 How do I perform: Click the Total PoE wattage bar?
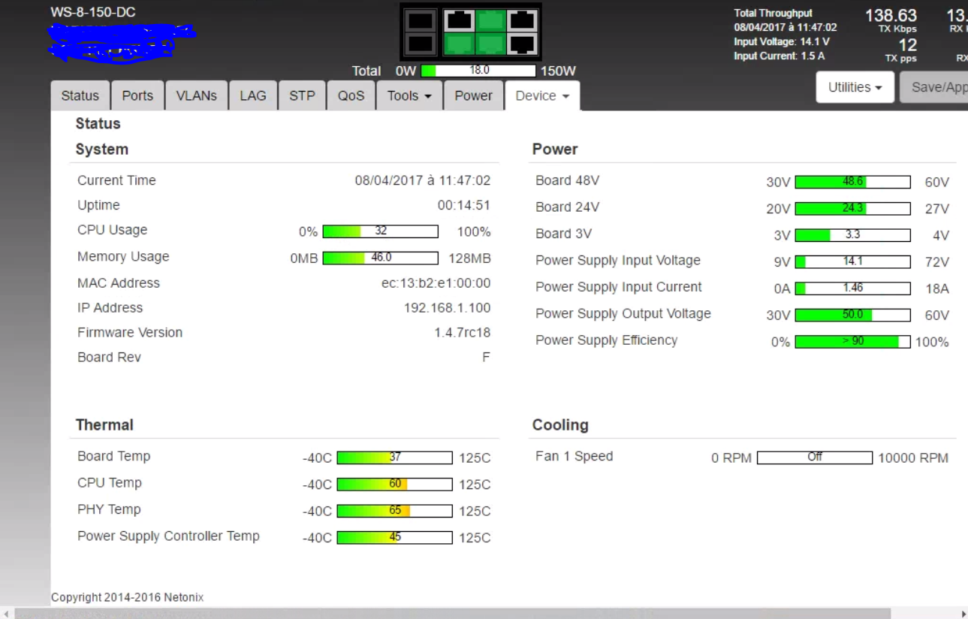click(478, 71)
